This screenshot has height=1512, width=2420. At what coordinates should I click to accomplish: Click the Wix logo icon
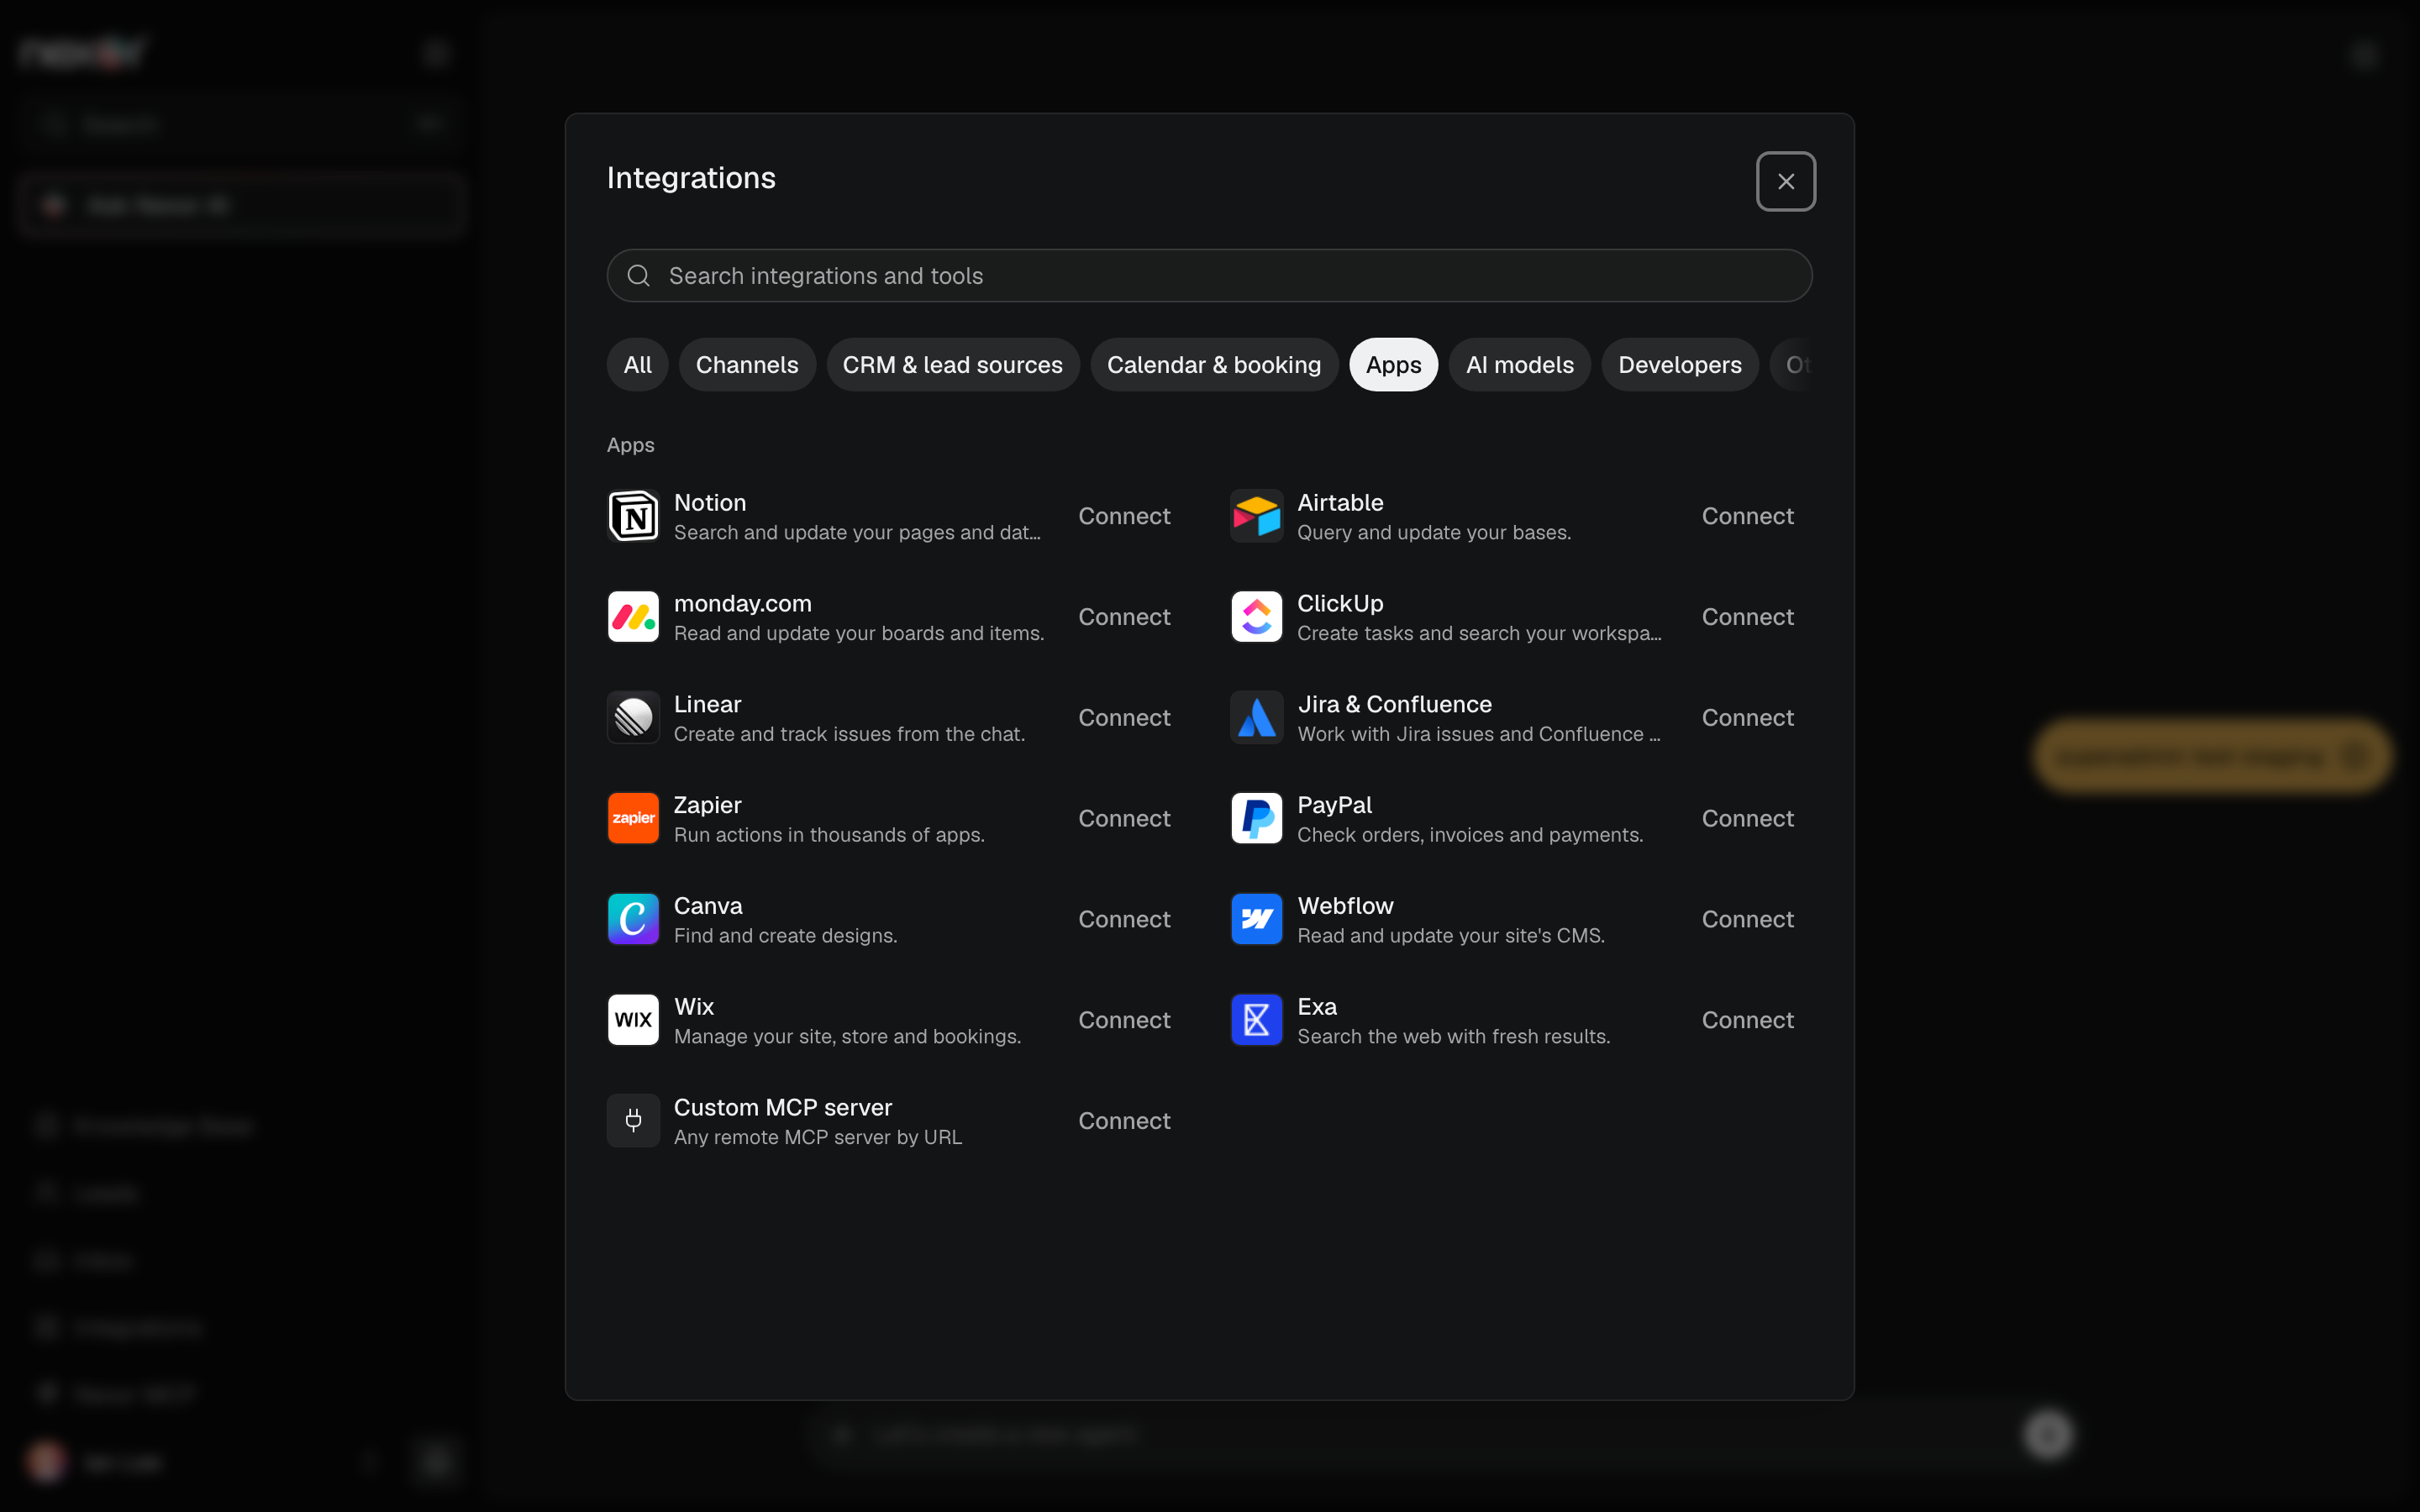point(633,1020)
